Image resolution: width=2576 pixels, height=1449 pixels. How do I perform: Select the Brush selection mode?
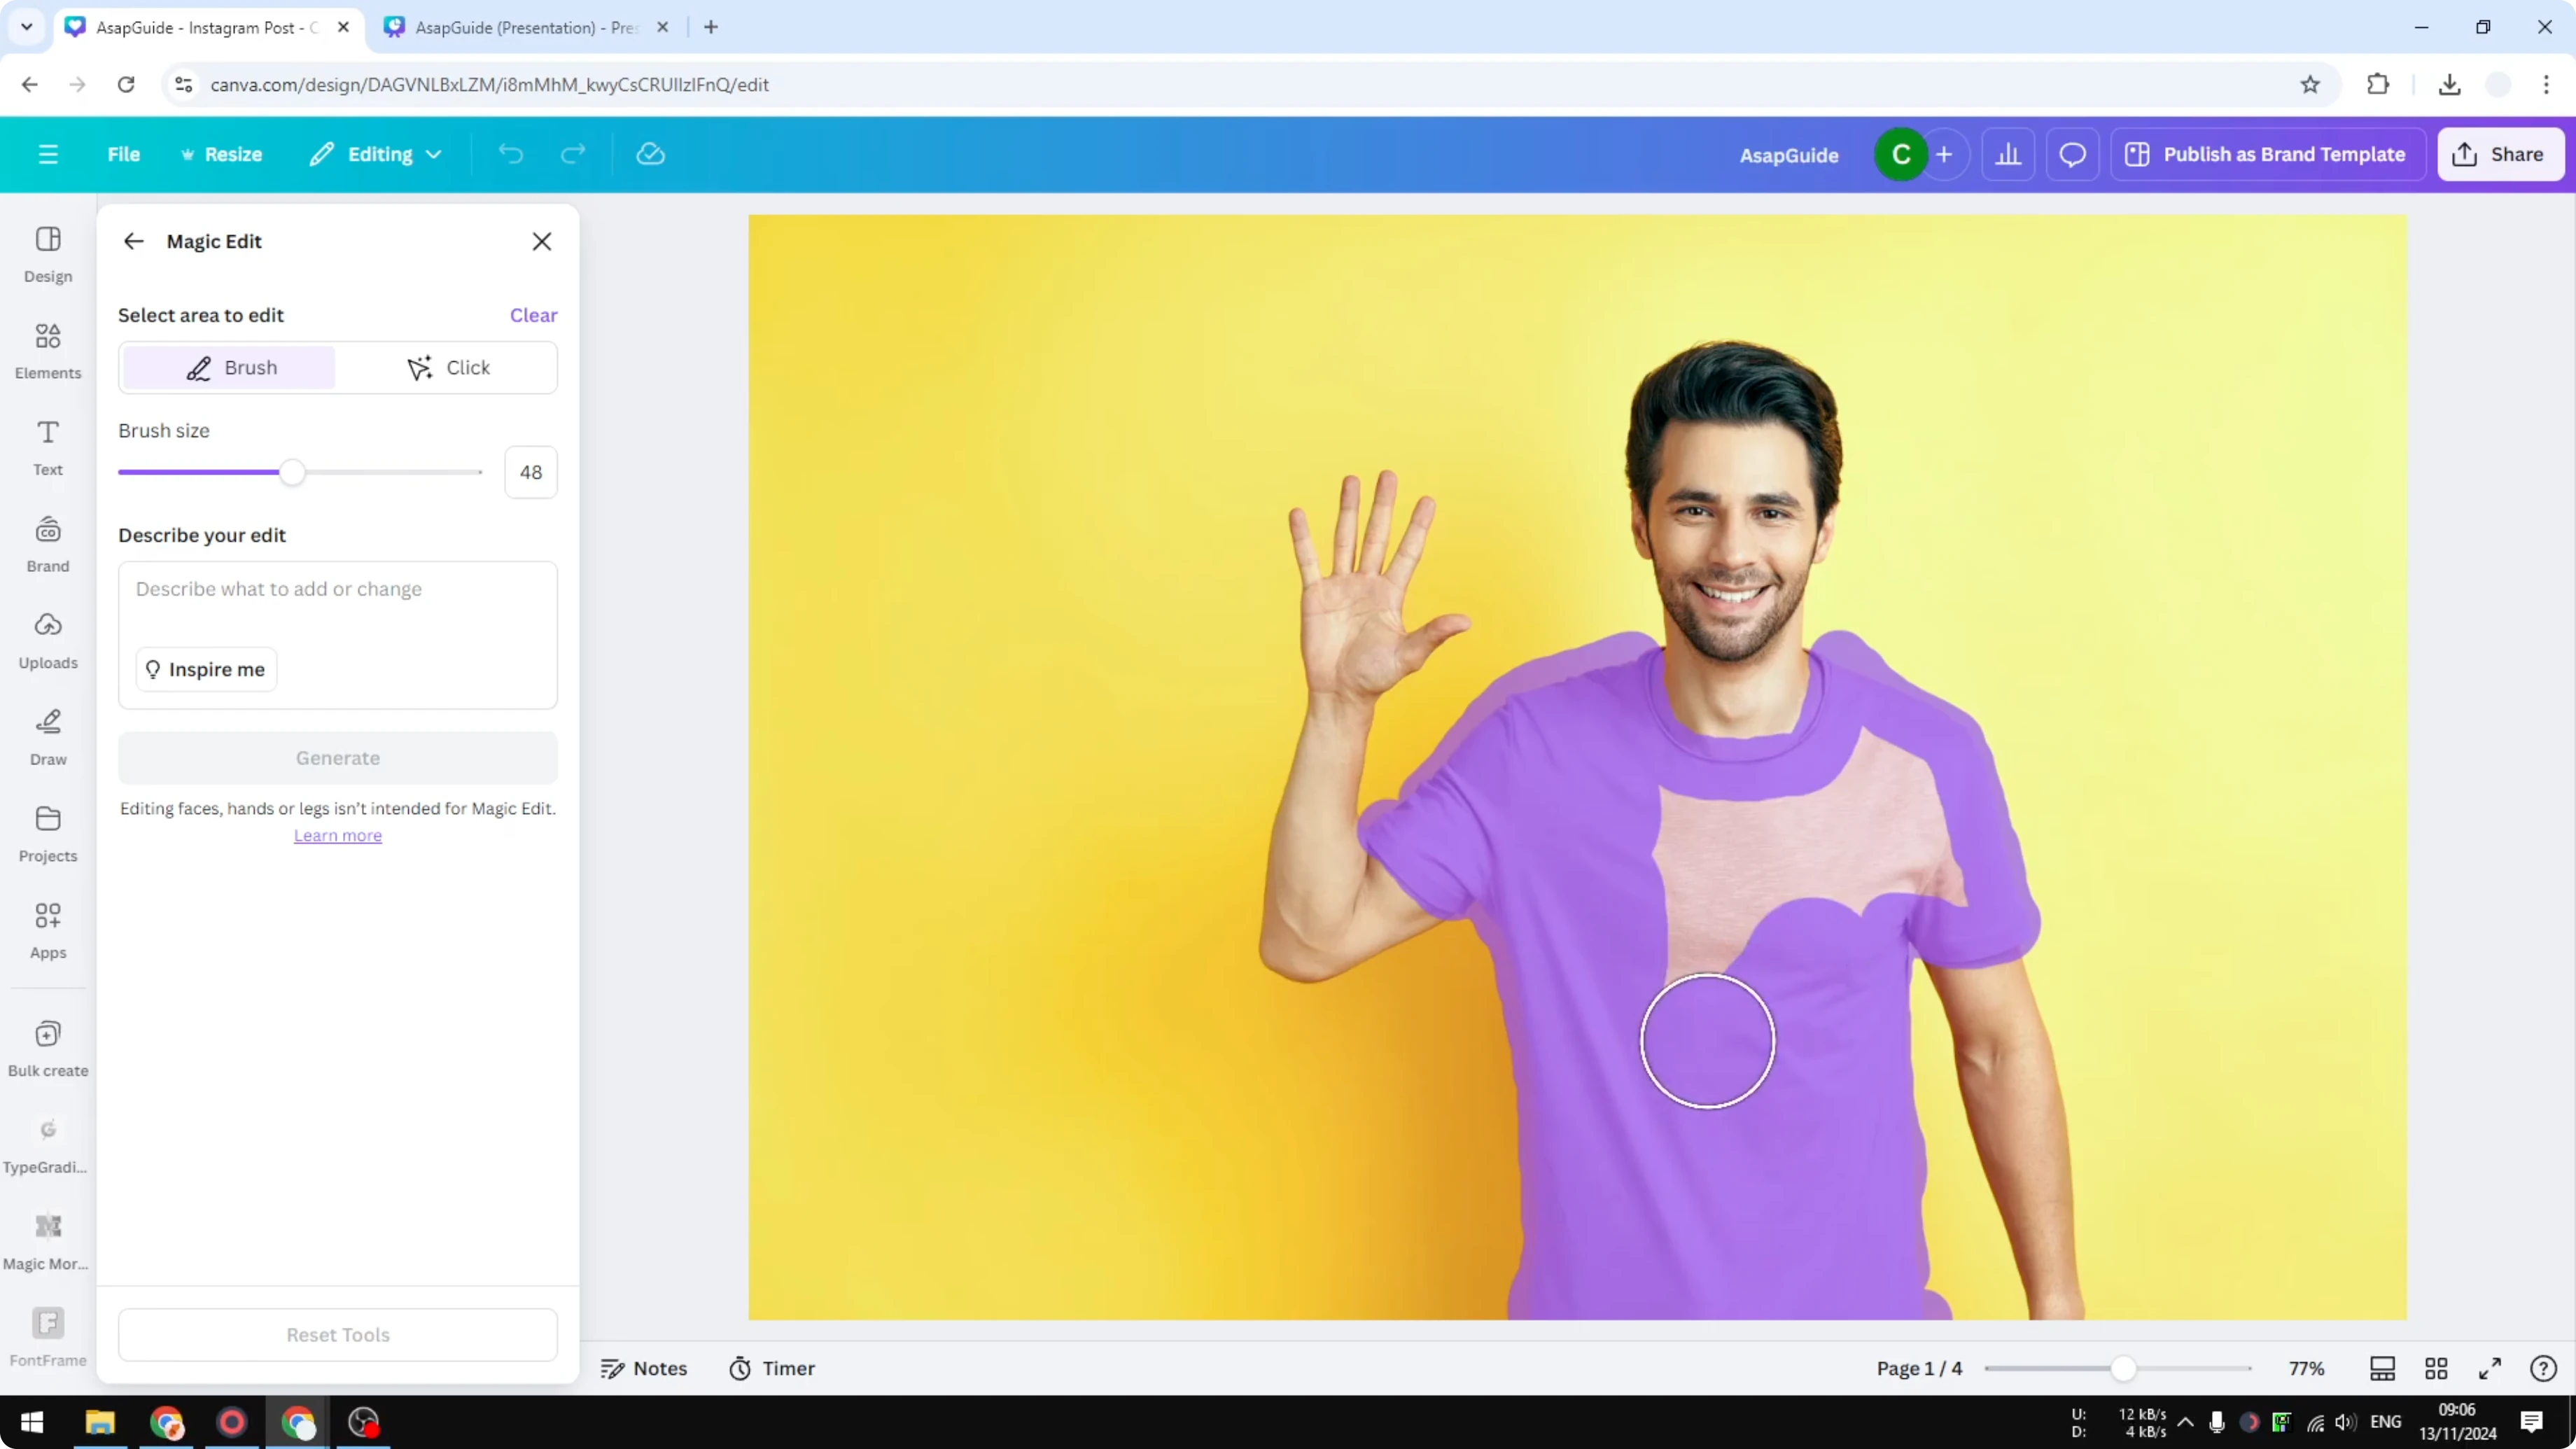coord(228,367)
